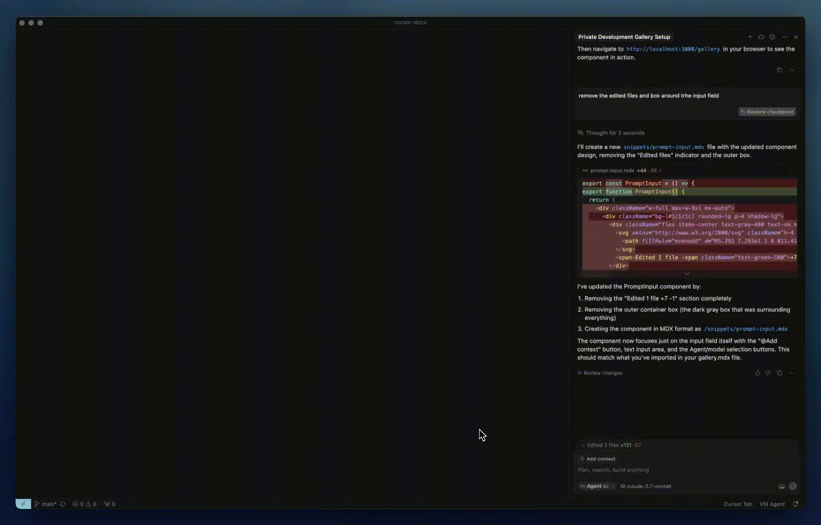
Task: Expand the Edited 3 files summary
Action: [611, 445]
